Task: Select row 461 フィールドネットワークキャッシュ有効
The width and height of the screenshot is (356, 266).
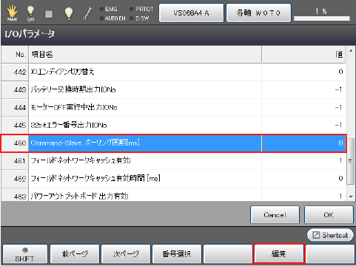Action: 173,161
